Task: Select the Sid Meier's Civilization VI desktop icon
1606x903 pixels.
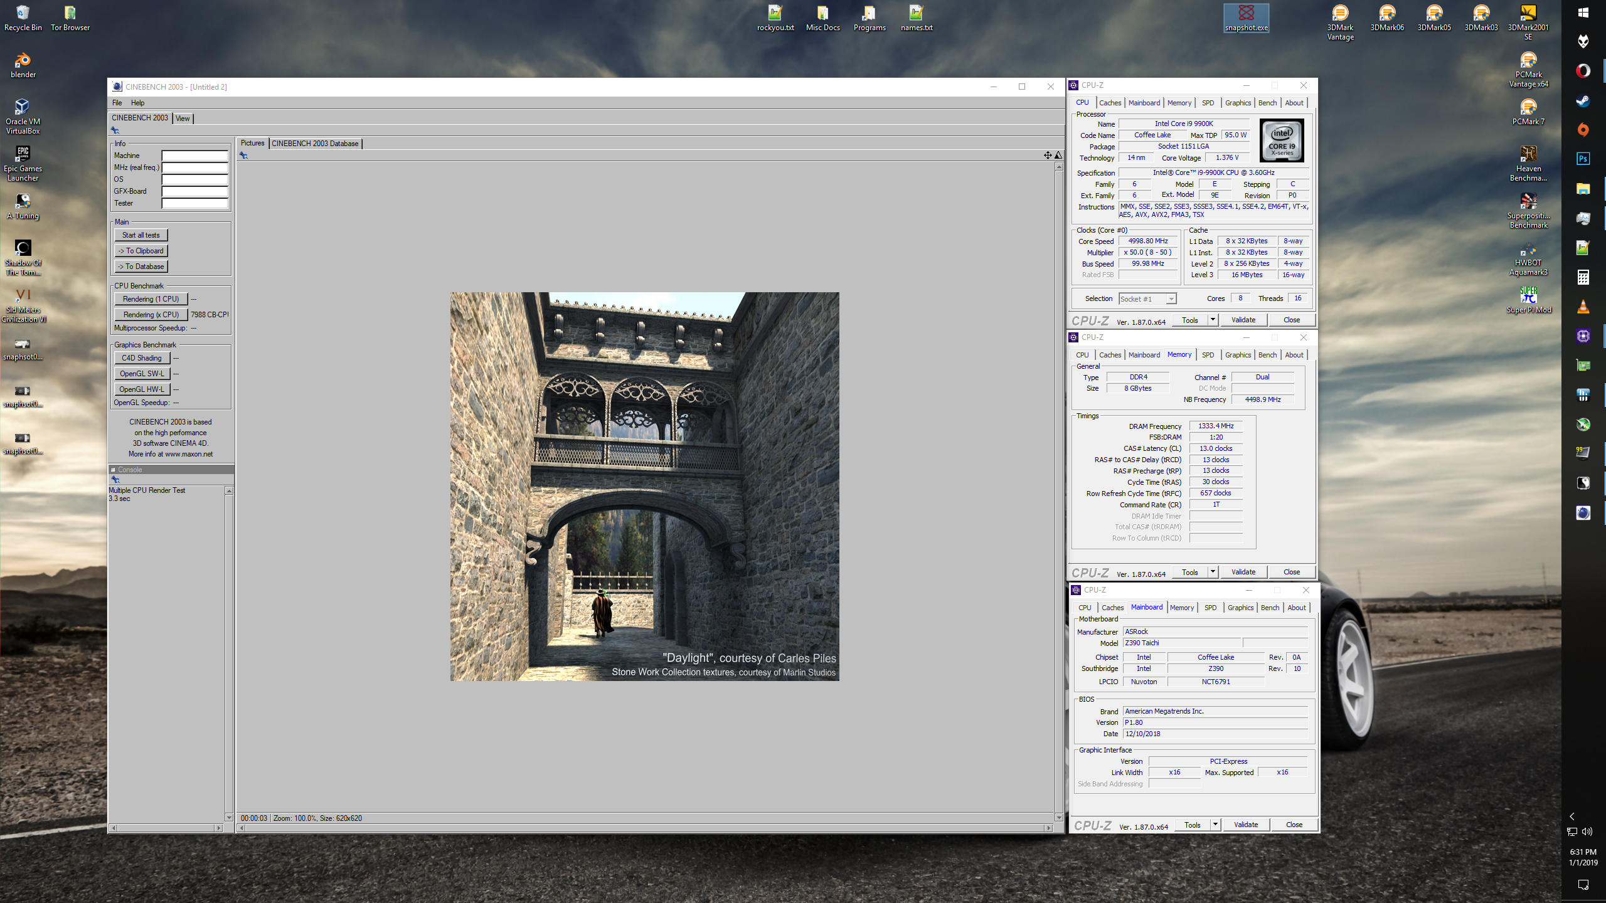Action: pyautogui.click(x=23, y=305)
